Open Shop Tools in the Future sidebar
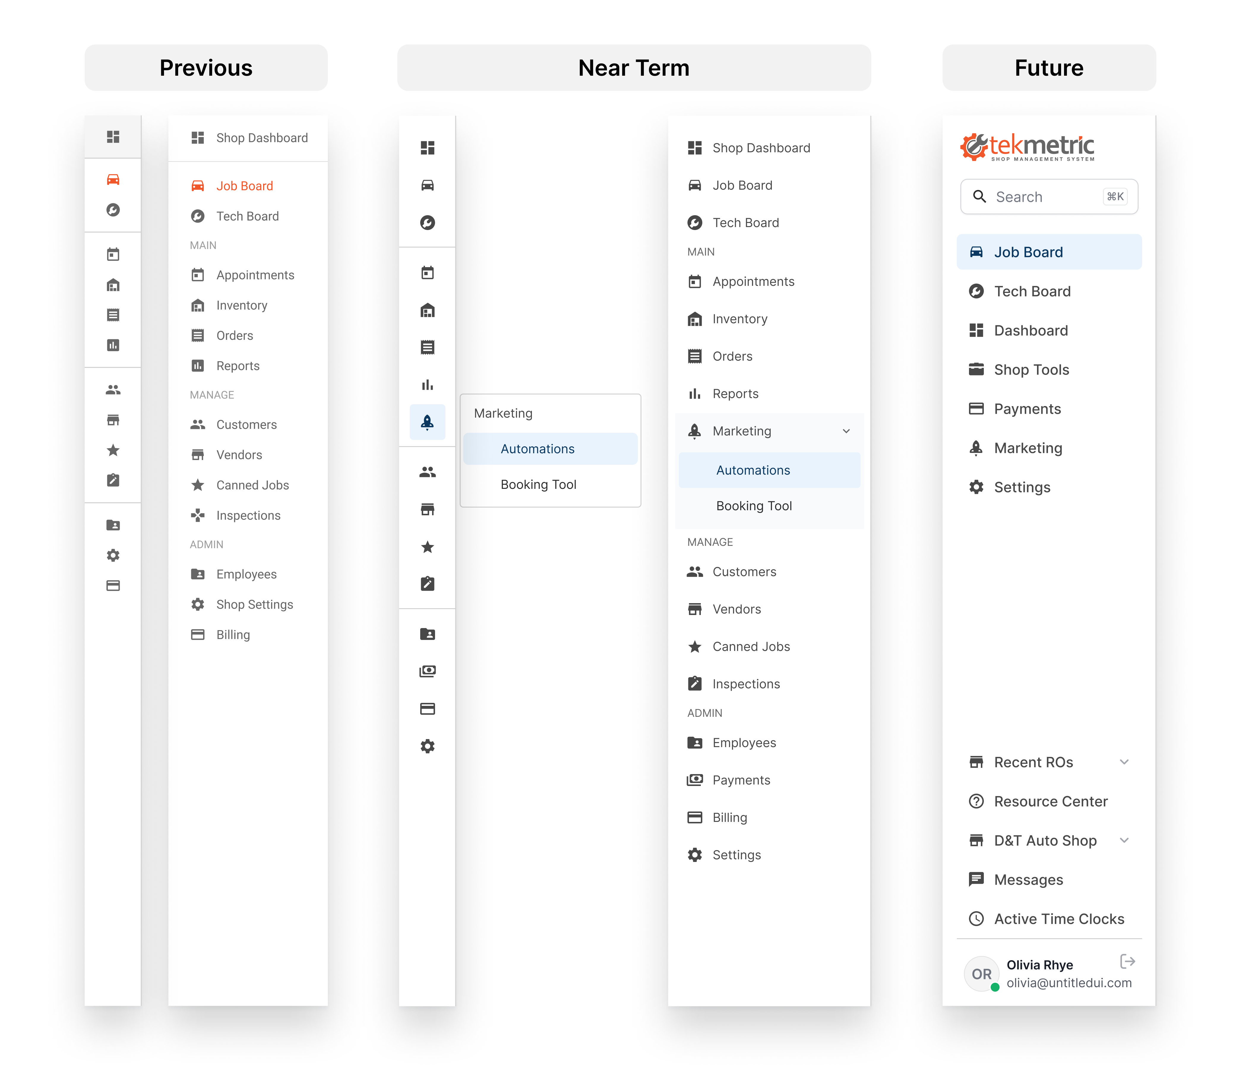1241x1073 pixels. point(1031,370)
